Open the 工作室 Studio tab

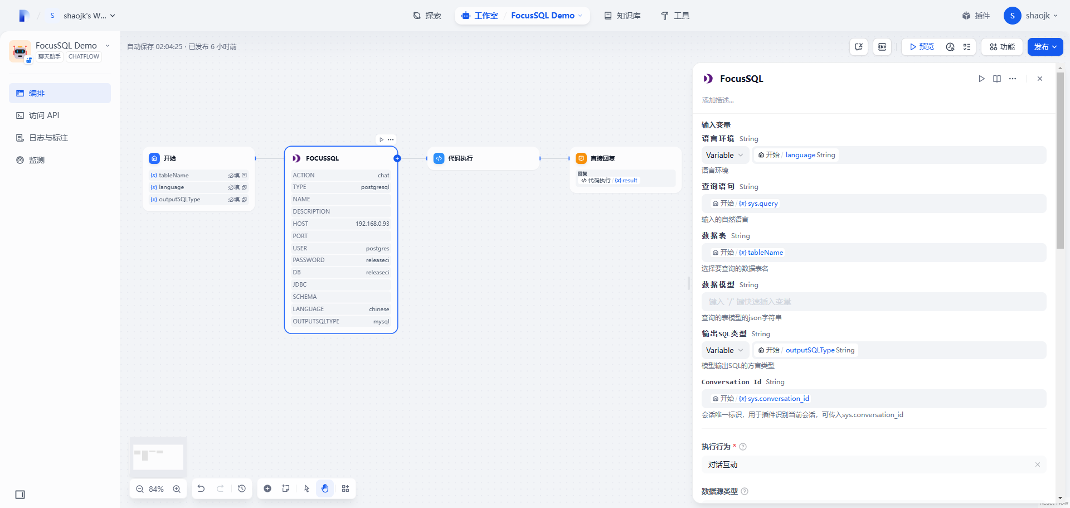pos(480,16)
